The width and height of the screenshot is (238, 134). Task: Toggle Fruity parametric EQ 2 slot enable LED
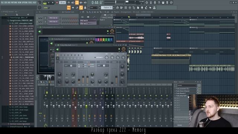click(x=200, y=89)
